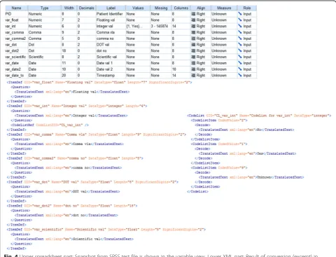Select the var_int name cell
This screenshot has height=257, width=336.
[x=16, y=26]
